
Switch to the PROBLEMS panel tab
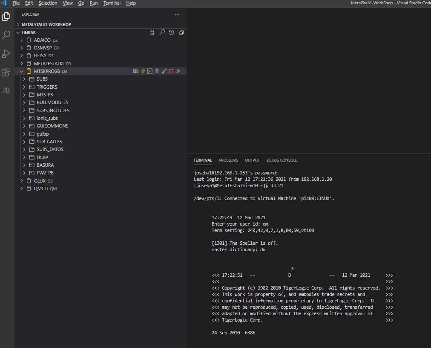pyautogui.click(x=228, y=160)
